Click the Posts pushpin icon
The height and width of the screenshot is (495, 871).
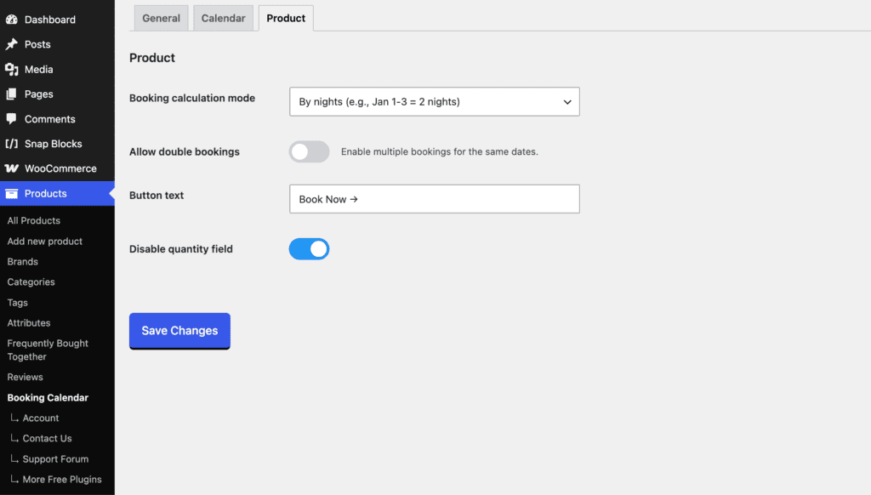(x=12, y=44)
